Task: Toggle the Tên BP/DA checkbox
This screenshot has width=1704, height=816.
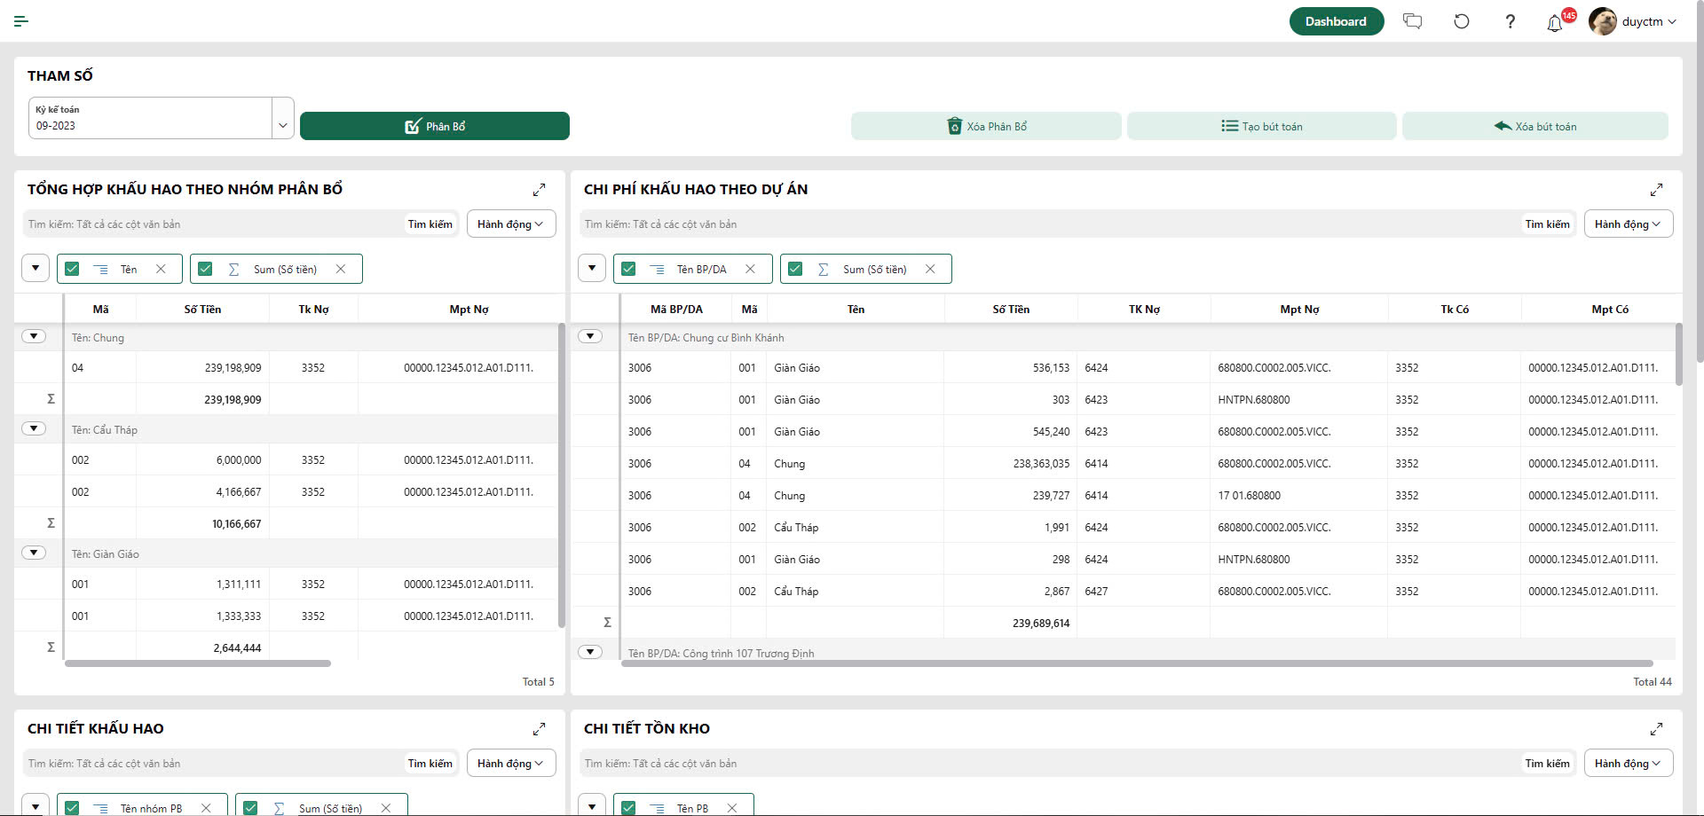Action: (x=628, y=269)
